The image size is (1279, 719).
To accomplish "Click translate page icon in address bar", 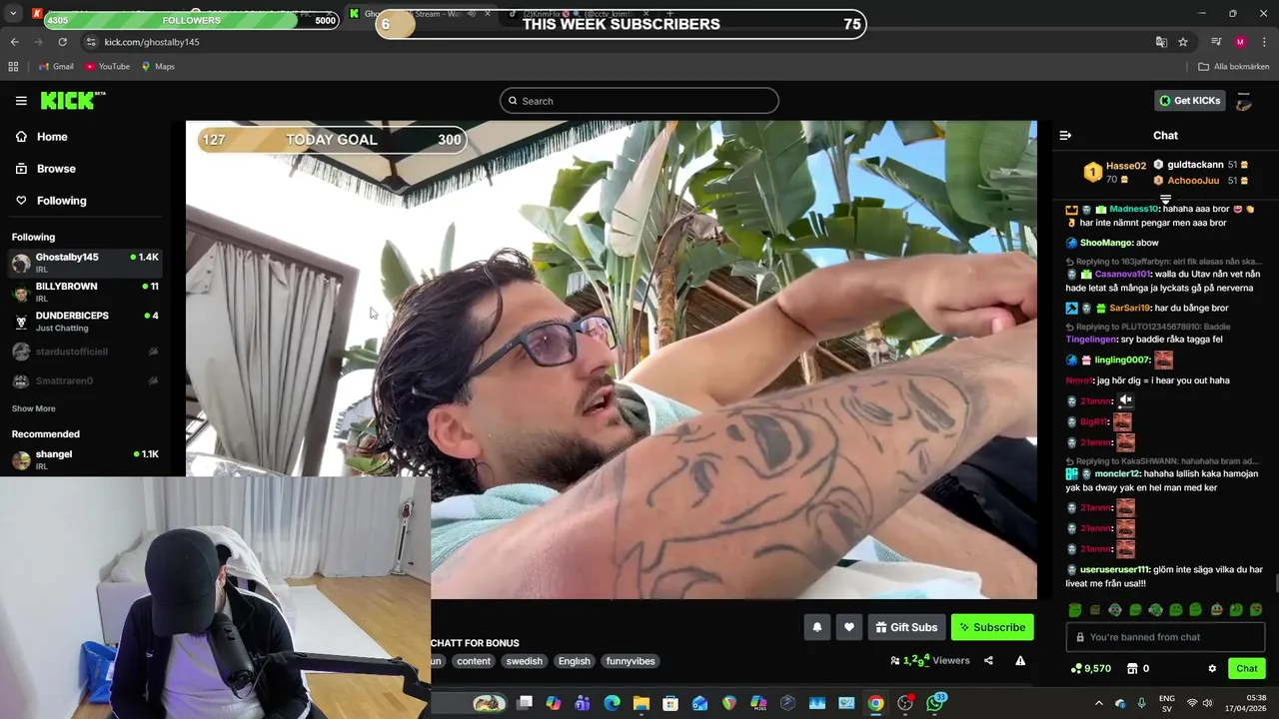I will tap(1161, 42).
